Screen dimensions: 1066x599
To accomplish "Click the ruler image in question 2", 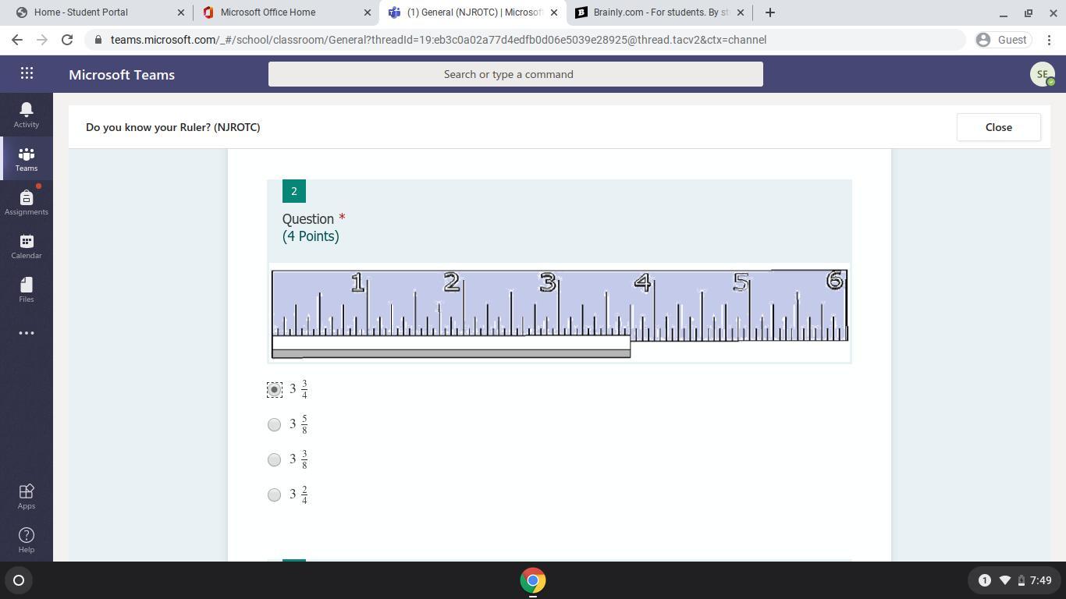I will pyautogui.click(x=560, y=314).
